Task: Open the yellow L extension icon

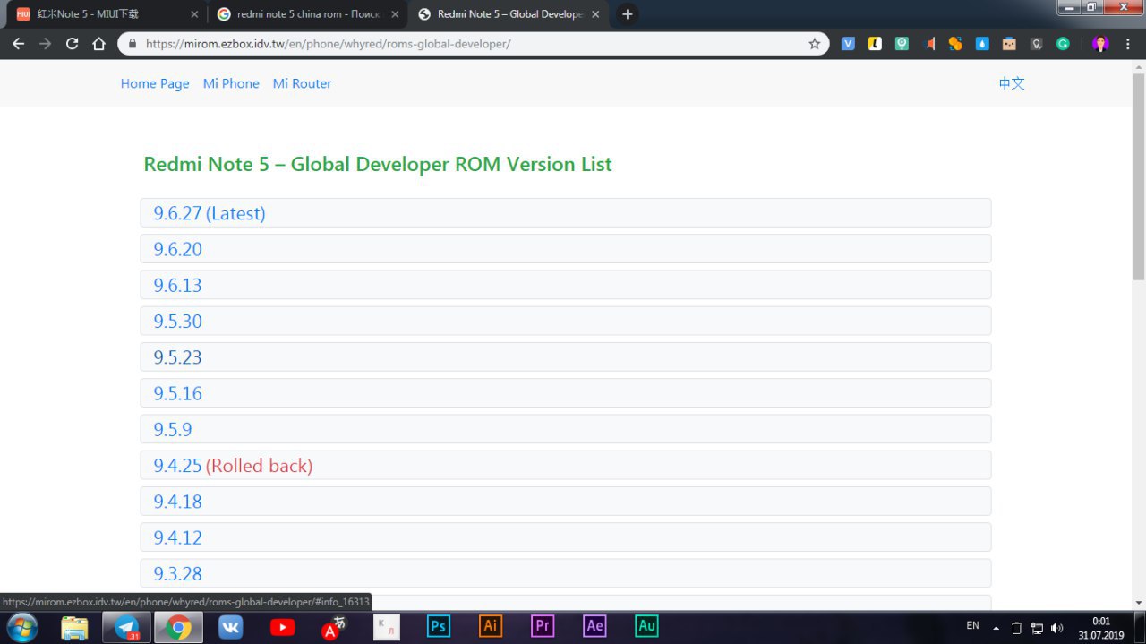Action: tap(875, 44)
